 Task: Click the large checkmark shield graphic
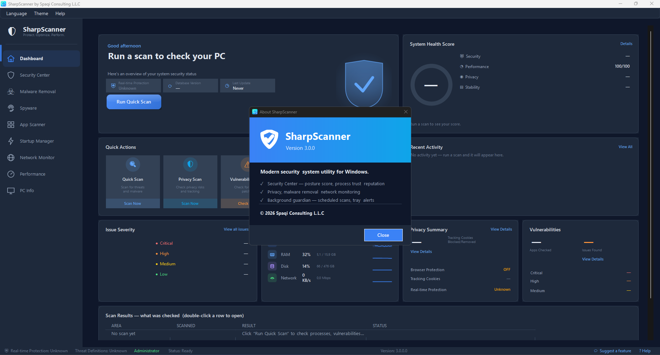364,84
